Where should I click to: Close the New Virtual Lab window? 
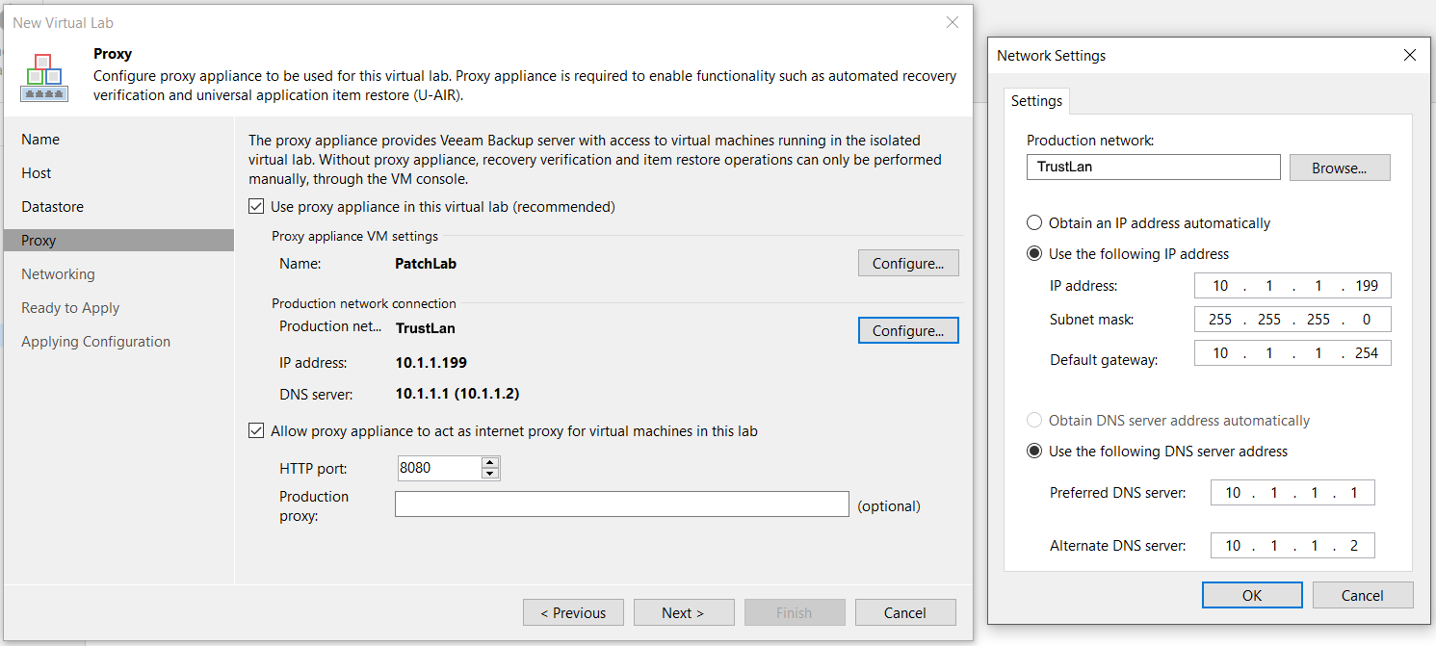click(x=952, y=22)
